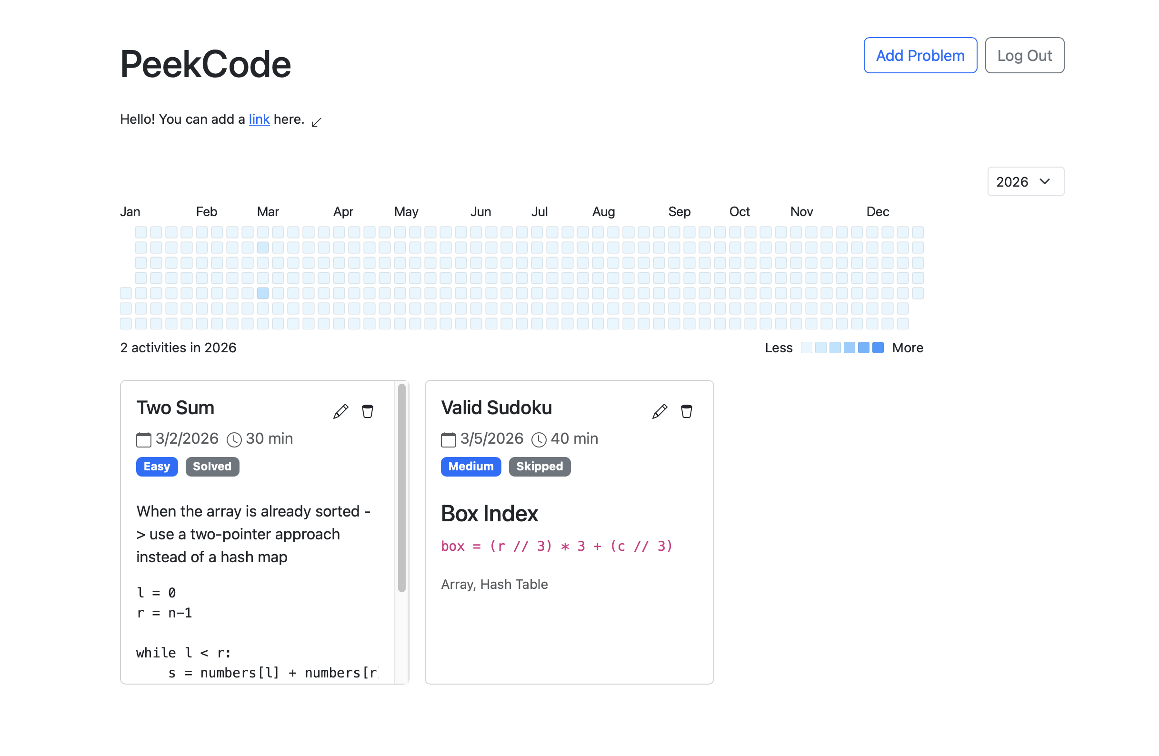Delete the Valid Sudoku problem via trash icon
Image resolution: width=1159 pixels, height=756 pixels.
pos(687,411)
